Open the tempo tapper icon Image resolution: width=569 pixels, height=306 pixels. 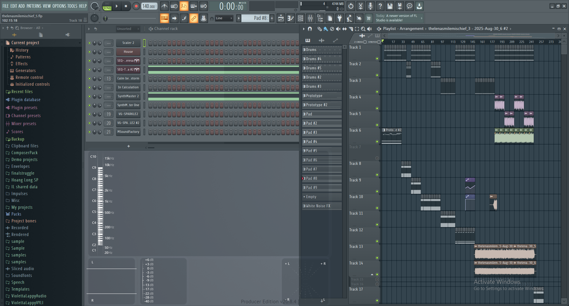pyautogui.click(x=349, y=18)
